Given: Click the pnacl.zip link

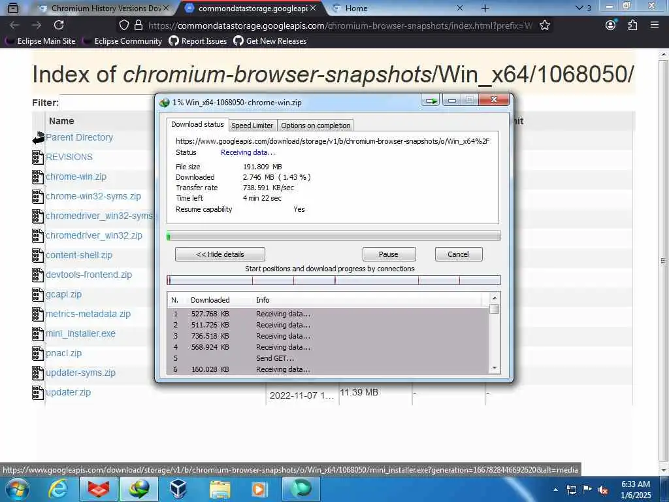Looking at the screenshot, I should click(x=63, y=354).
